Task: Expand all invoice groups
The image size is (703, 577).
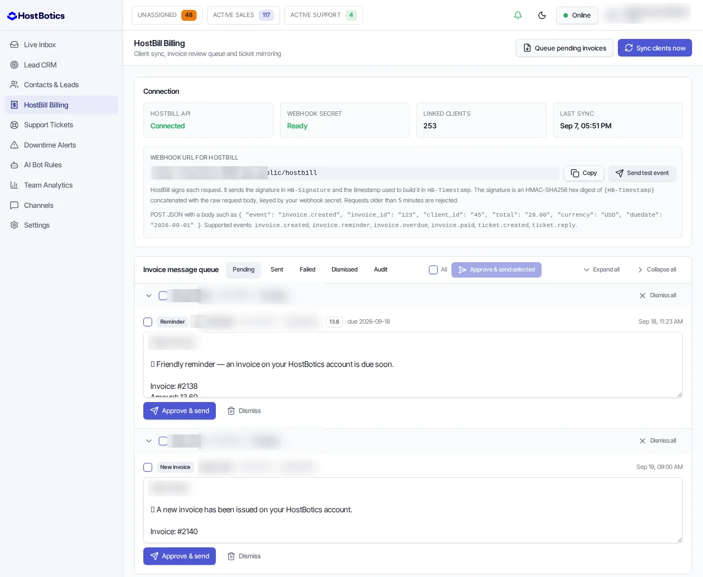Action: [601, 270]
